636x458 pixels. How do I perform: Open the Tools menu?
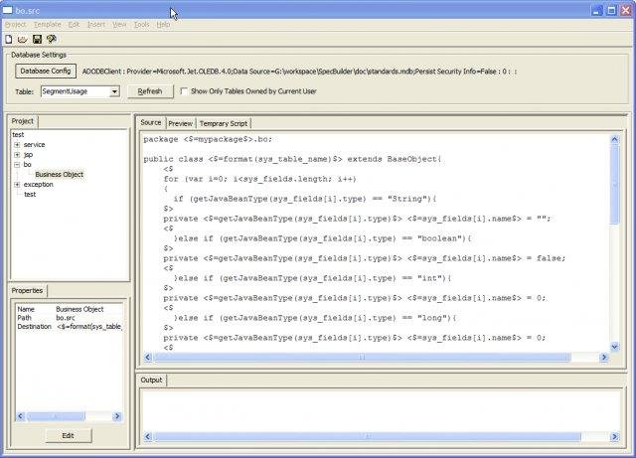(141, 25)
